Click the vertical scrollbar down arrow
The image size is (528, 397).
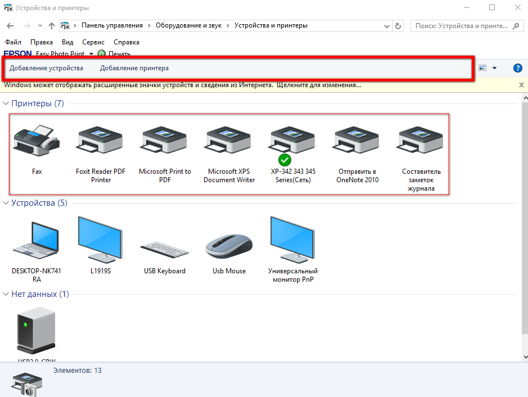(525, 357)
